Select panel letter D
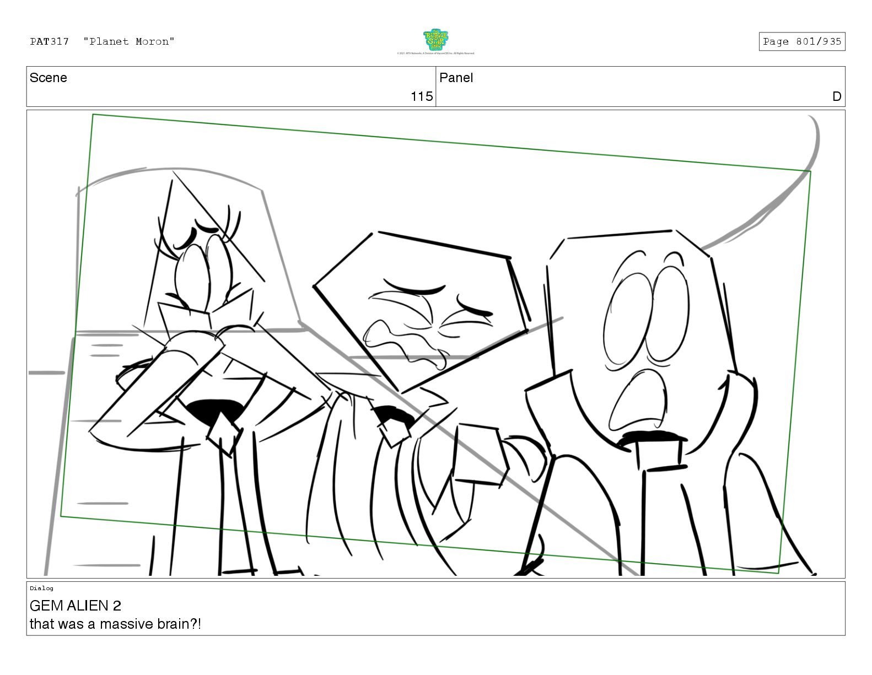The height and width of the screenshot is (675, 872). (x=837, y=96)
